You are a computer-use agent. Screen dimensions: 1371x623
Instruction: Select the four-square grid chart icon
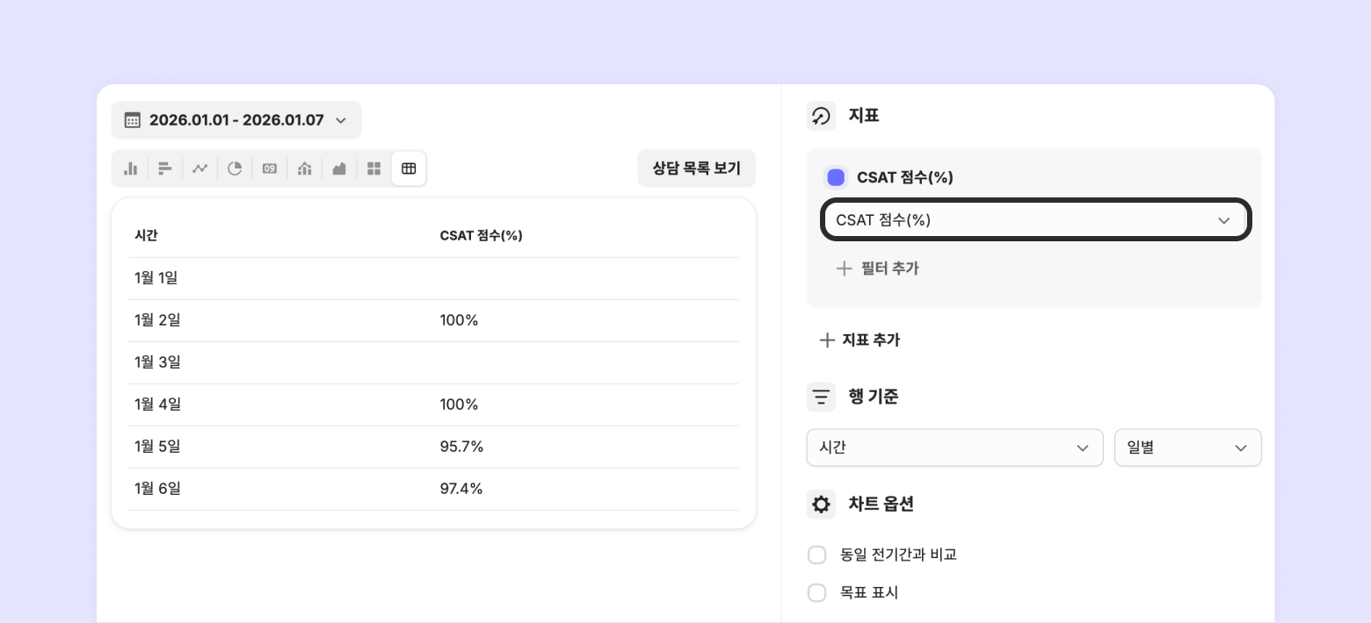[374, 168]
